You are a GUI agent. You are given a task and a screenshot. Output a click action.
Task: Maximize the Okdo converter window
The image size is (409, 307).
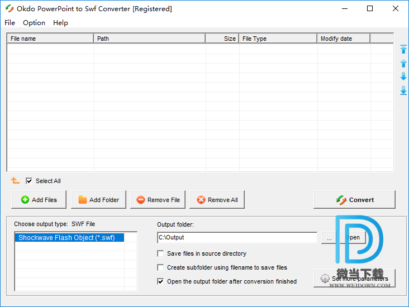coord(370,8)
